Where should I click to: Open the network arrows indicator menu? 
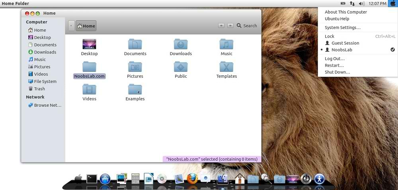(x=352, y=4)
